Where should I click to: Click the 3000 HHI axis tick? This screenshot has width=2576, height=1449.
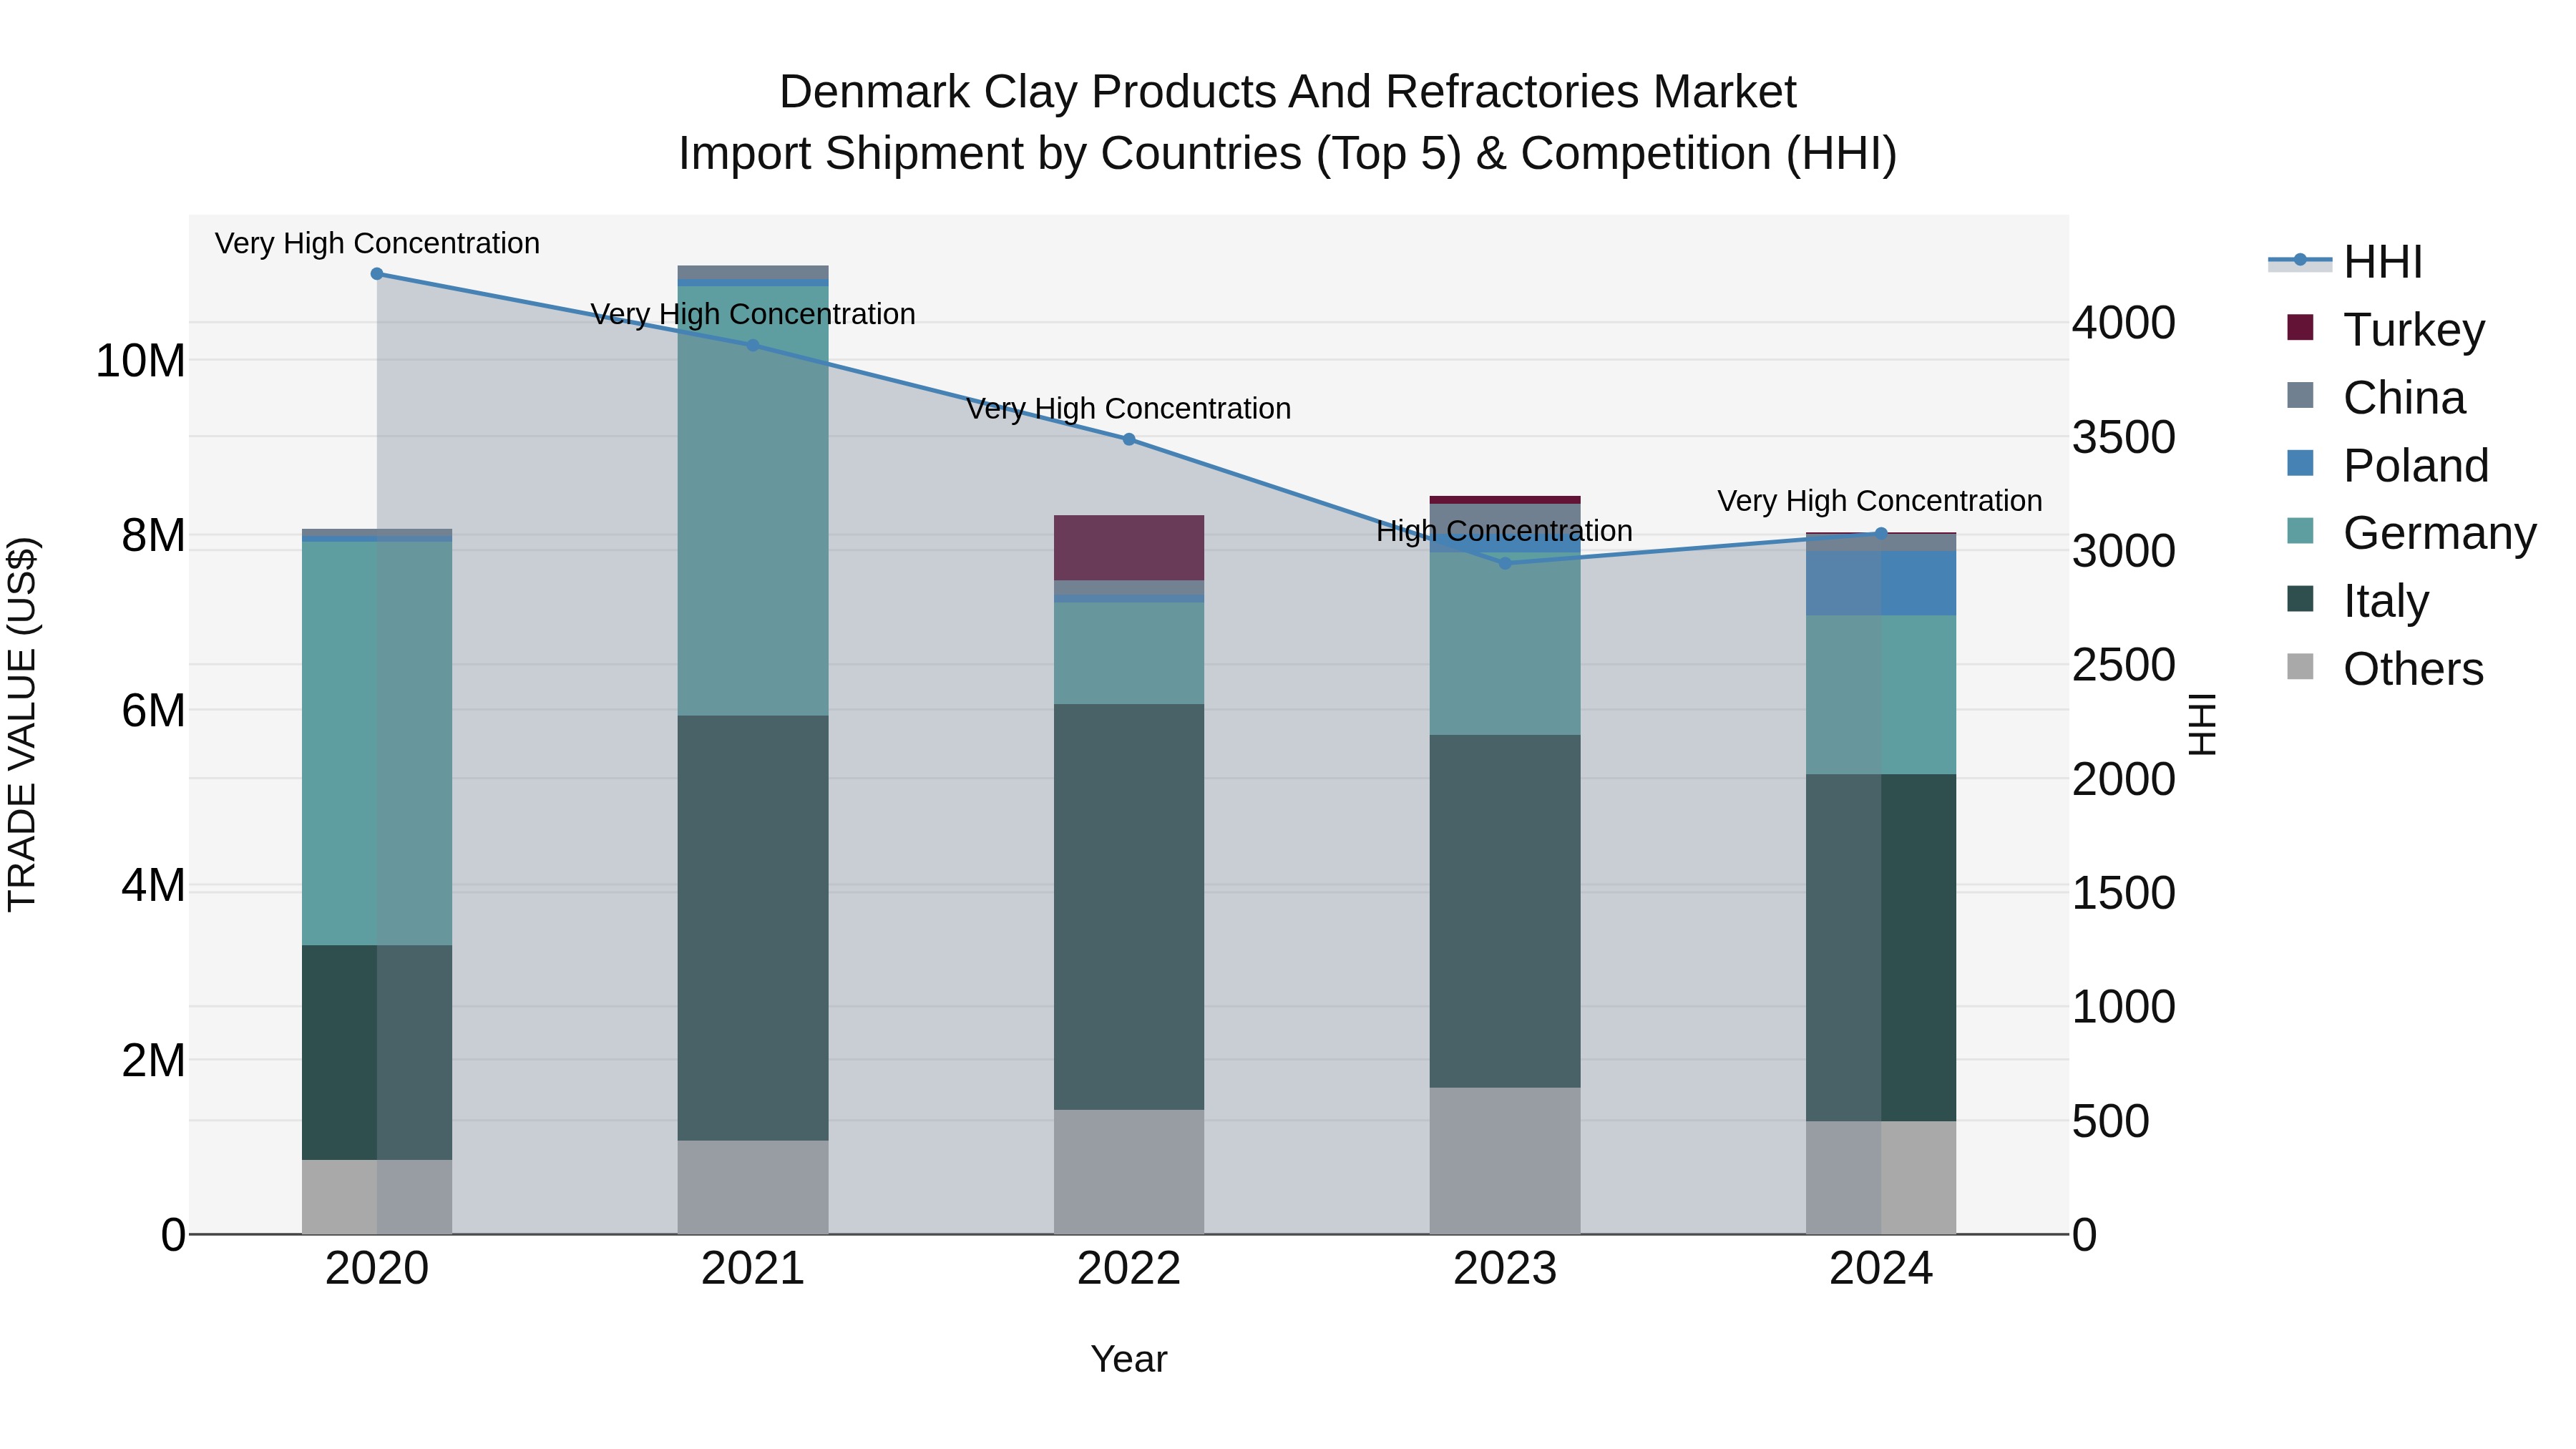[2123, 551]
